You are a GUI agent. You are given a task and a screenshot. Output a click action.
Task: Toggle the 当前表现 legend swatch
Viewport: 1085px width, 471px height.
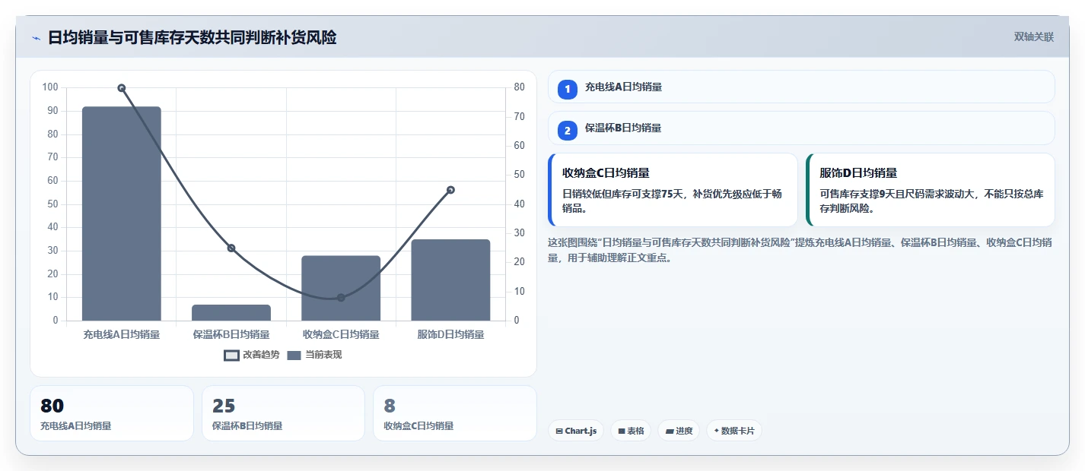pyautogui.click(x=294, y=355)
